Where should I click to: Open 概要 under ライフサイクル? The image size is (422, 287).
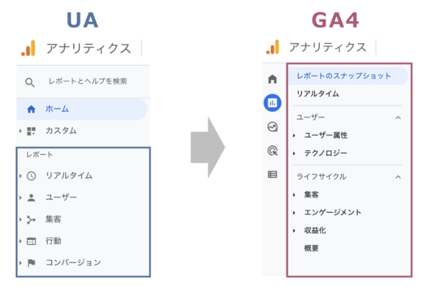[311, 248]
